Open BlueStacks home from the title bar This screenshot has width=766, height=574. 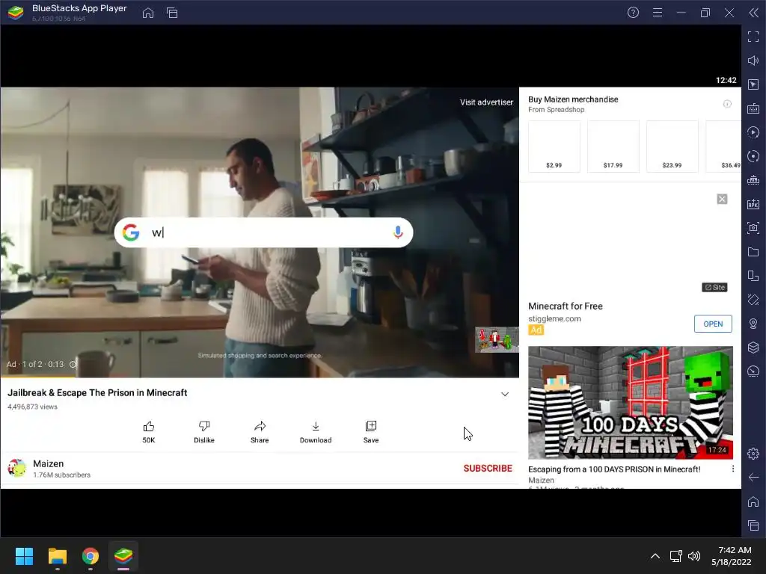coord(148,13)
